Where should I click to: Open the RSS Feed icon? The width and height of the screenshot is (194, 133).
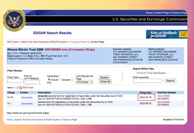20,88
